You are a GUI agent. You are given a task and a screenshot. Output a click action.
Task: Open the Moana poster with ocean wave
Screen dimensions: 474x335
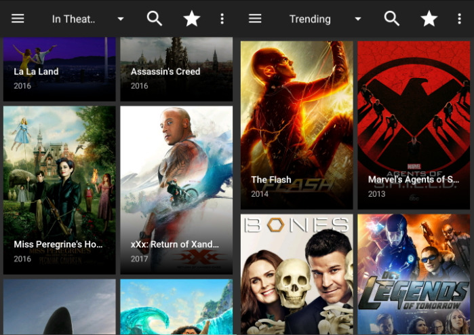pos(176,307)
